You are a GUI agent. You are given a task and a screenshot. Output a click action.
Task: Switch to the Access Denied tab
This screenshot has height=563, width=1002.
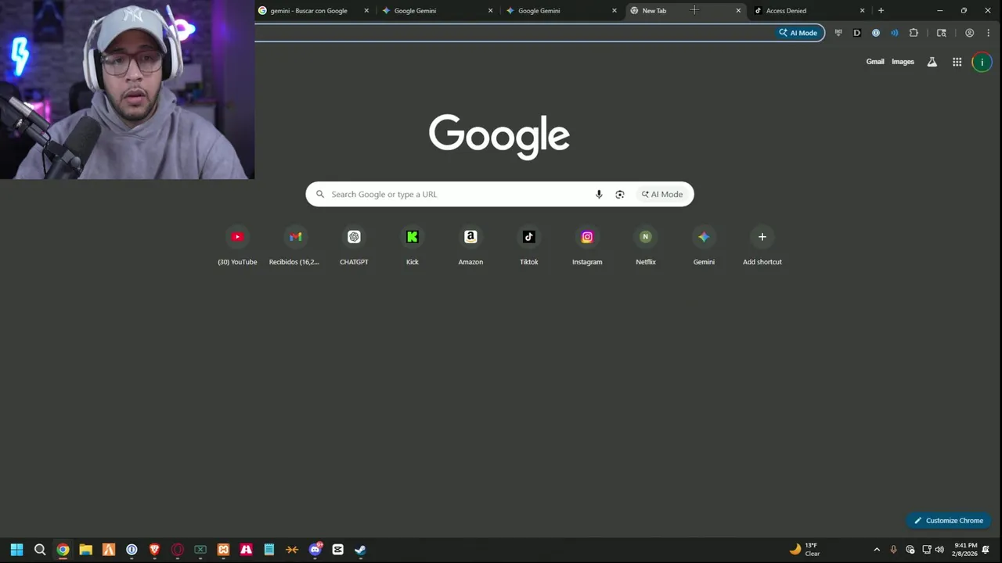pyautogui.click(x=810, y=10)
